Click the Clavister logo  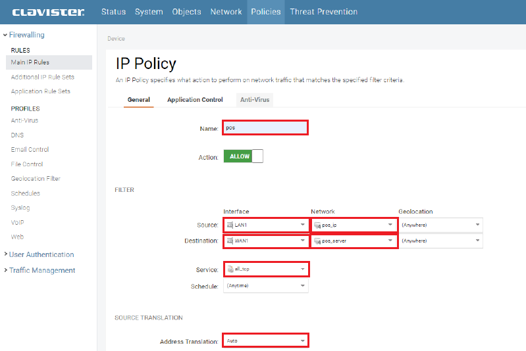click(x=48, y=12)
